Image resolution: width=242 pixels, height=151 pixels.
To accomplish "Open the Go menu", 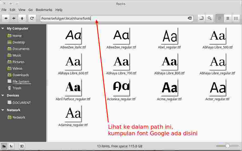I will tap(30, 10).
